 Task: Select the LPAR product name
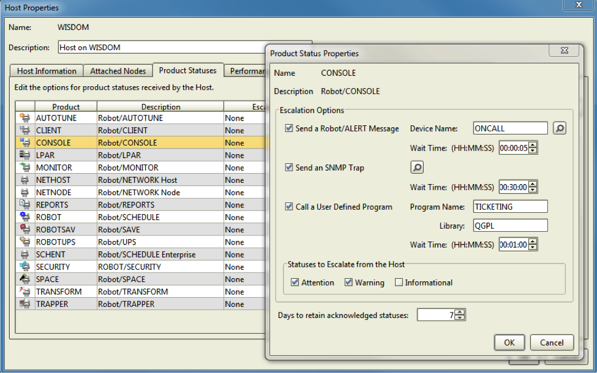tap(45, 155)
